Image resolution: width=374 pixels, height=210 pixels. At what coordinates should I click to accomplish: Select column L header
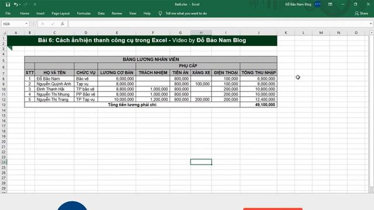click(303, 33)
